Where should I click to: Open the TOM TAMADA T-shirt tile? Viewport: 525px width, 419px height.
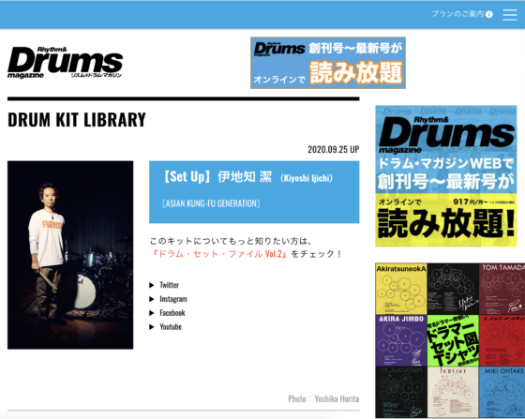pos(502,289)
